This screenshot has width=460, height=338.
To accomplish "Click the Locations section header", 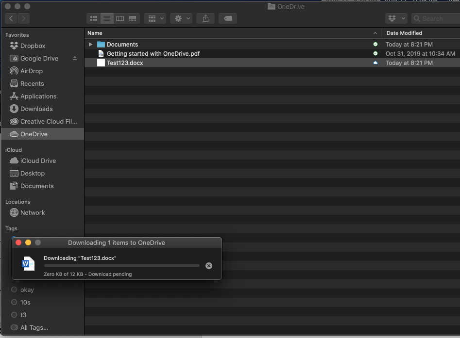I will point(17,202).
